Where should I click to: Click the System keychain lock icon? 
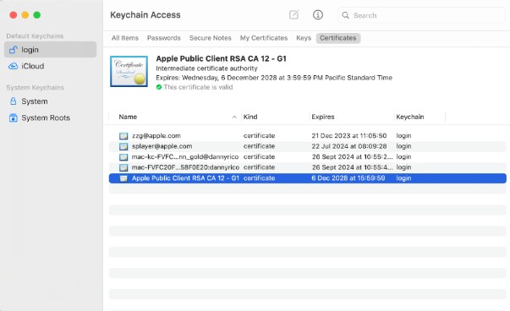click(13, 101)
